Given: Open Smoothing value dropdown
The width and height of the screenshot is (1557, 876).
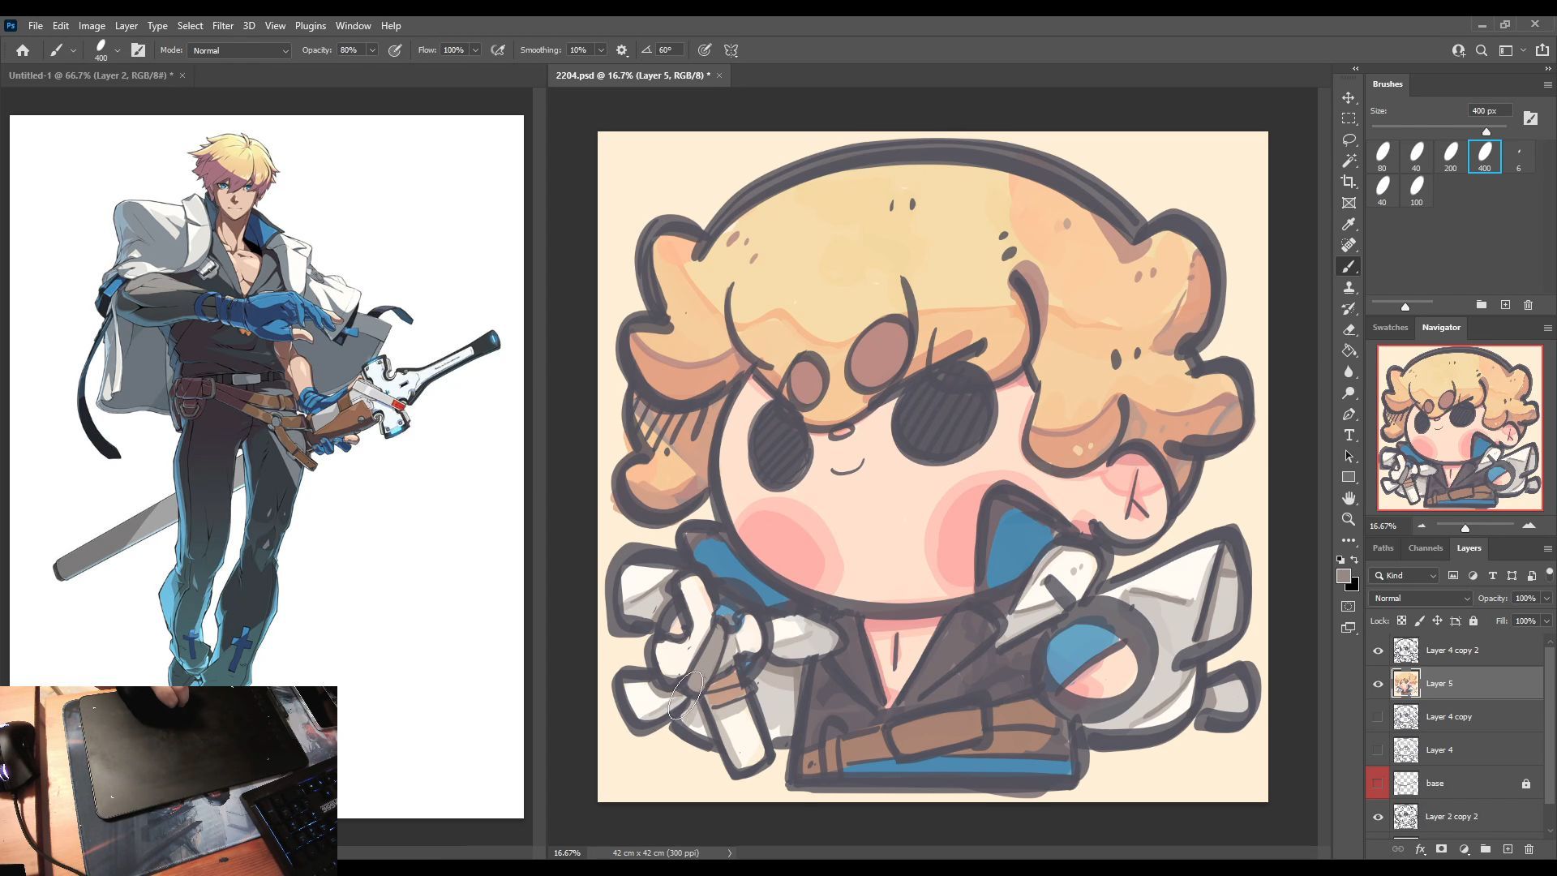Looking at the screenshot, I should tap(601, 50).
